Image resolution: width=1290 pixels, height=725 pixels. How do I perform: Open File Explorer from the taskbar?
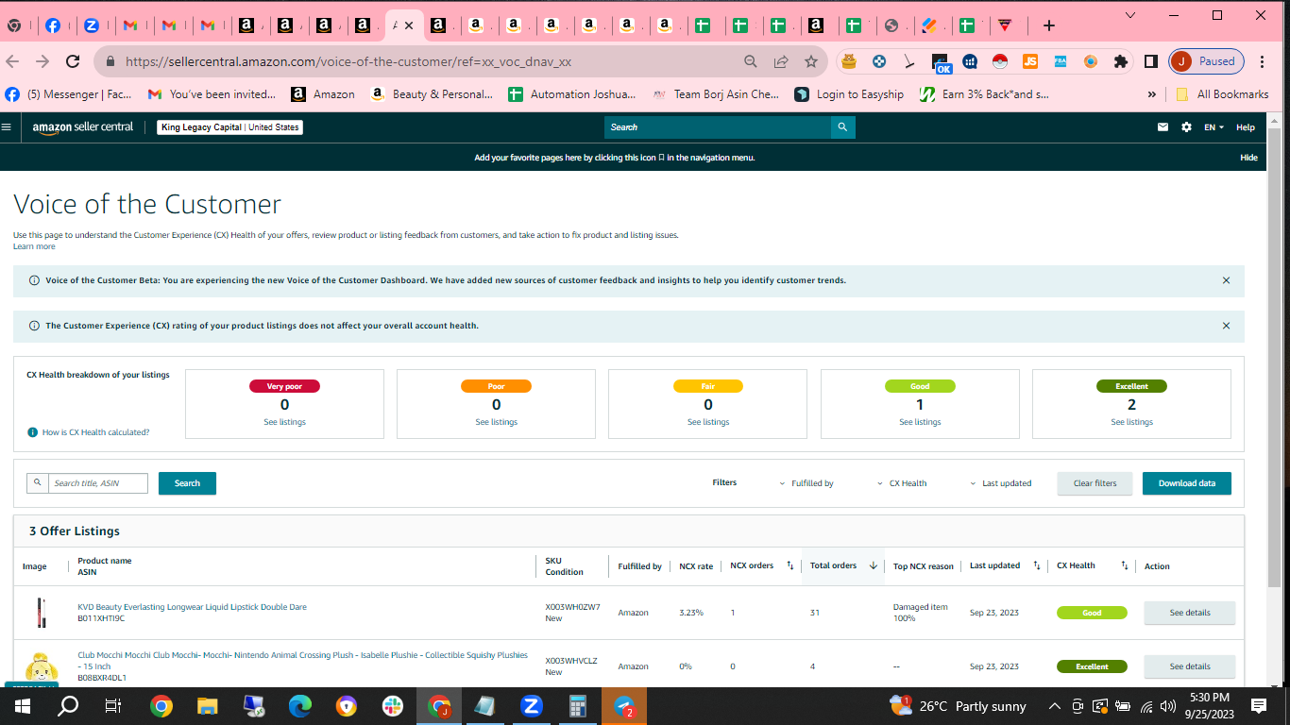(x=207, y=706)
